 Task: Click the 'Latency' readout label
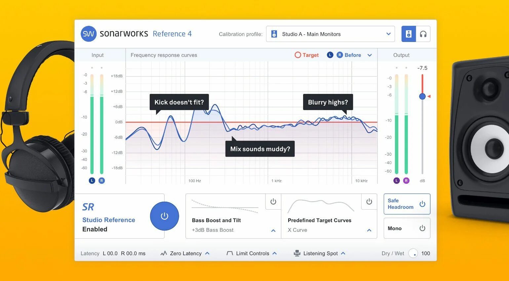[x=90, y=253]
